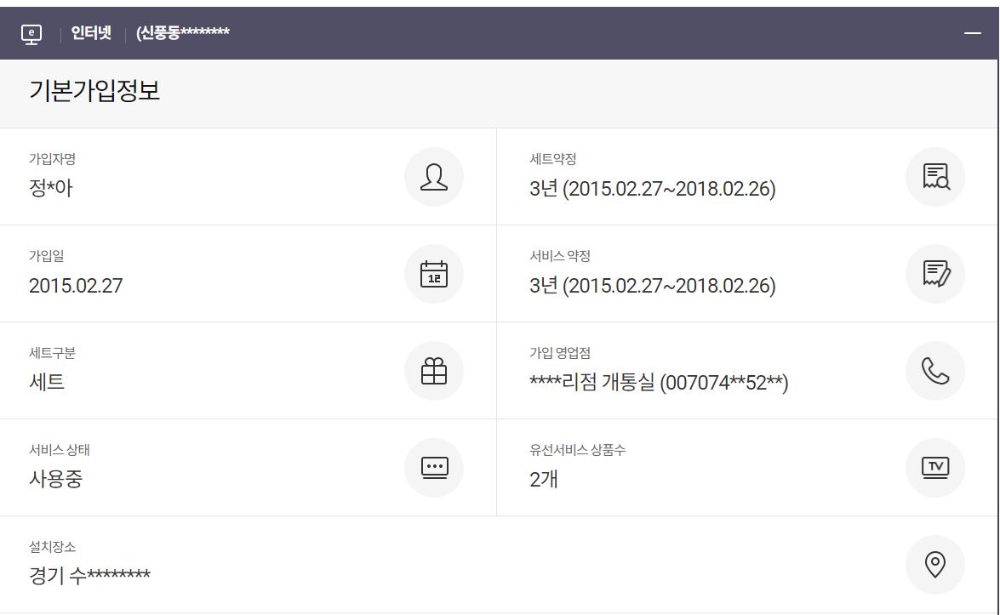Screen dimensions: 1000x615
Task: Click the subscriber name person icon
Action: click(434, 177)
